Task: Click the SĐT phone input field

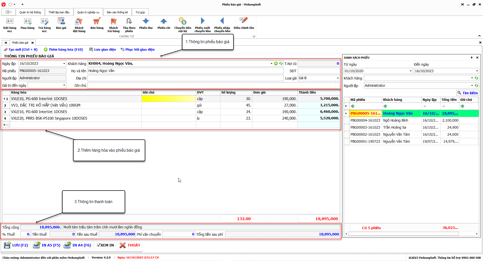Action: tap(318, 71)
